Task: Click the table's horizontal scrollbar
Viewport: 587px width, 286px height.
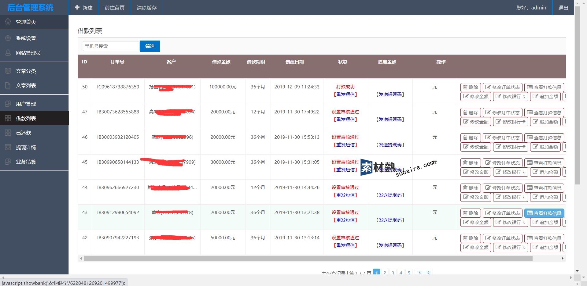Action: pos(308,259)
